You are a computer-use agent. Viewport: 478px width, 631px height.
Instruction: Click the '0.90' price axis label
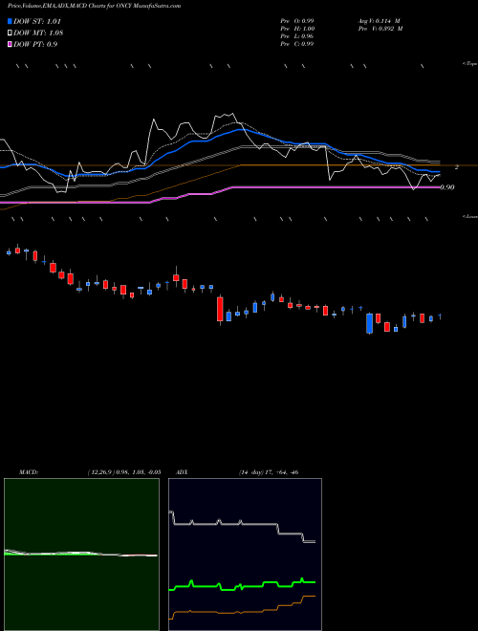[447, 187]
